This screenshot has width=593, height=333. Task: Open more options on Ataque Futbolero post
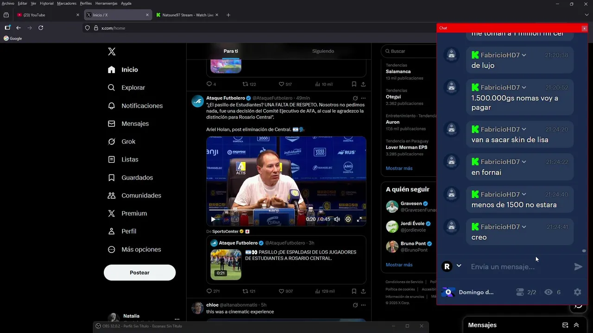coord(363,98)
